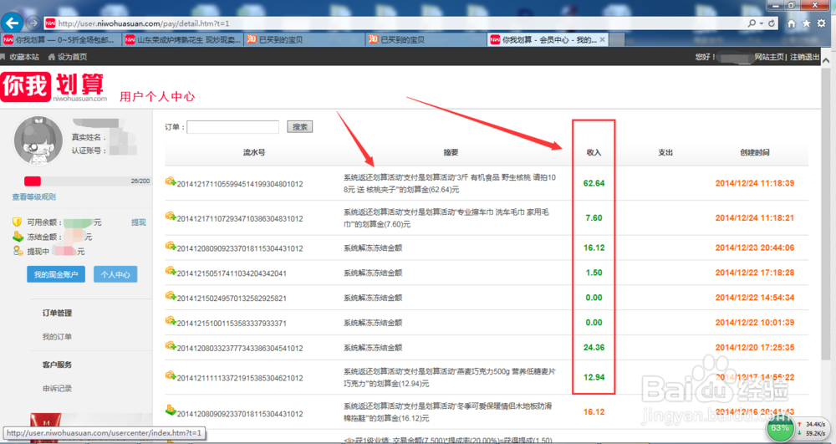Screen dimensions: 836x444
Task: Click timestamp 2014/12/22 17:18:28
Action: tap(754, 273)
